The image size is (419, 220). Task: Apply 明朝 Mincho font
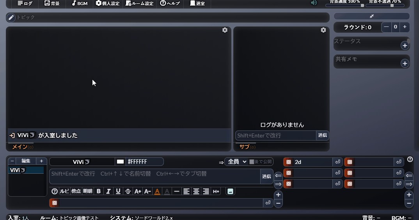[x=88, y=192]
